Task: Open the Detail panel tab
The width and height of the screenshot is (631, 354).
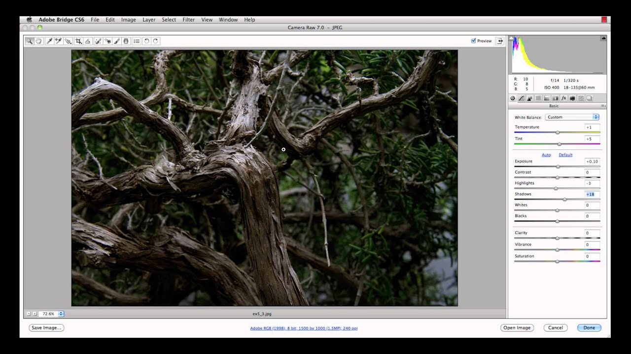Action: 530,98
